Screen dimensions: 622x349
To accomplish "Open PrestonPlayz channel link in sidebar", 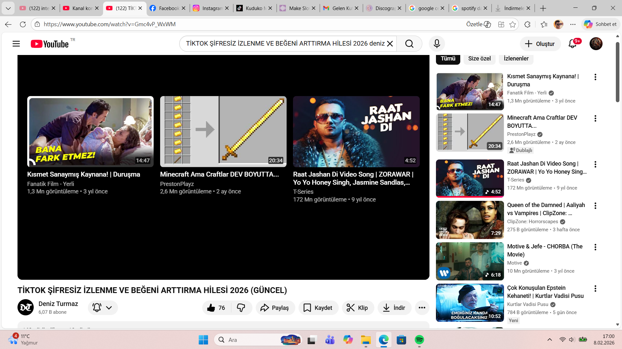I will [521, 134].
